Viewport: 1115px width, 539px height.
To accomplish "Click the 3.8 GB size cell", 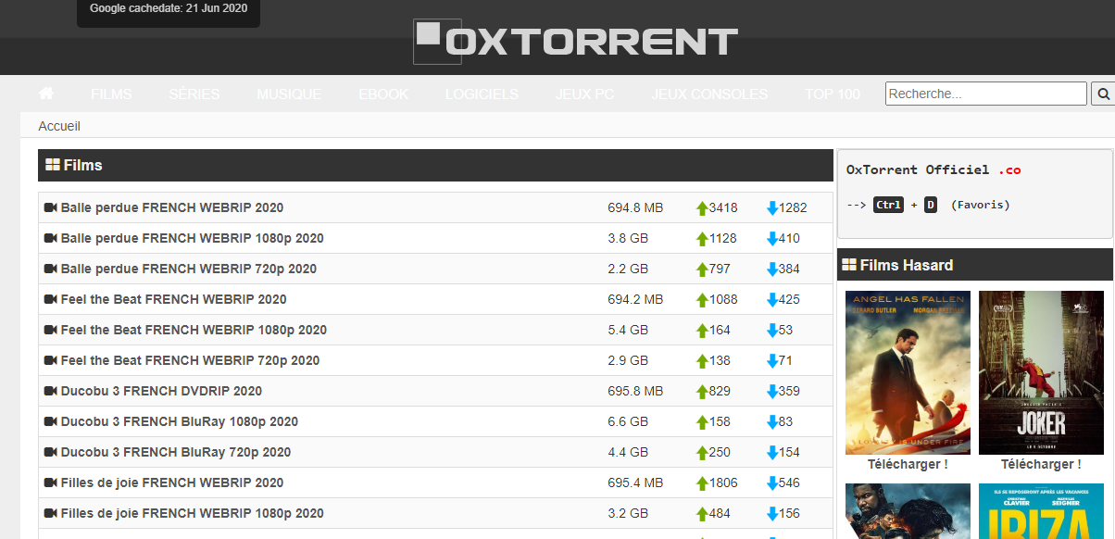I will [628, 238].
